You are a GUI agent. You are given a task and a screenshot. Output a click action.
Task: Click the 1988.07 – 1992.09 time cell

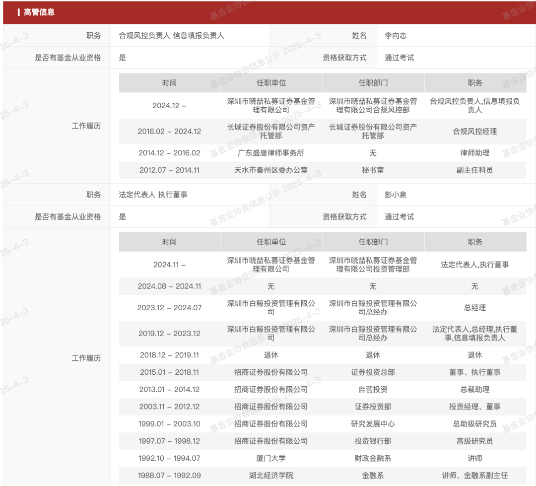[x=169, y=476]
